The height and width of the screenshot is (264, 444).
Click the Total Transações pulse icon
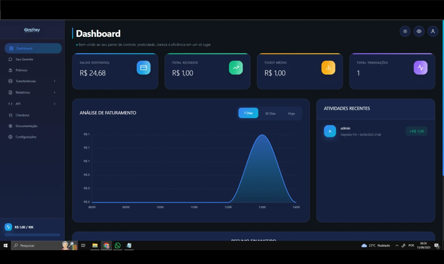pyautogui.click(x=421, y=68)
